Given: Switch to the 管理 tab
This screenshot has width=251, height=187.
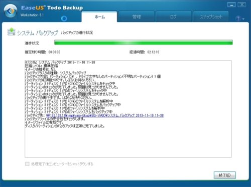Looking at the screenshot, I should 137,16.
